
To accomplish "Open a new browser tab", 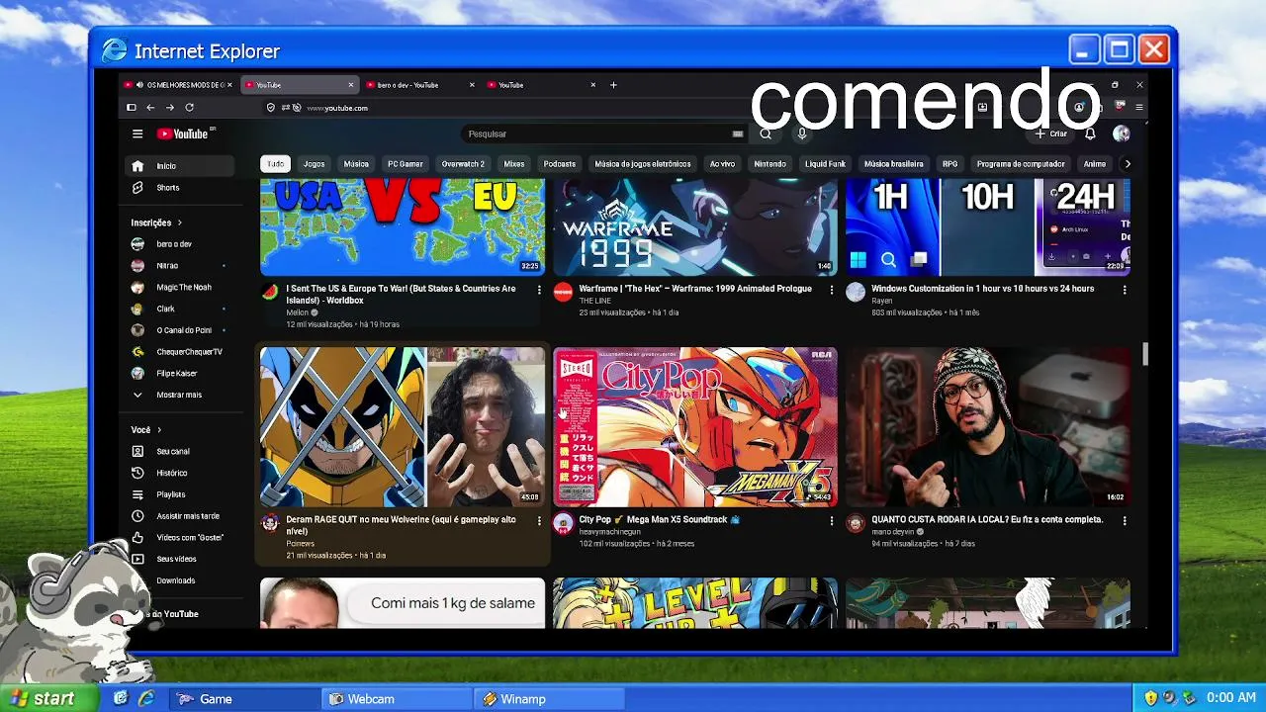I will point(613,85).
